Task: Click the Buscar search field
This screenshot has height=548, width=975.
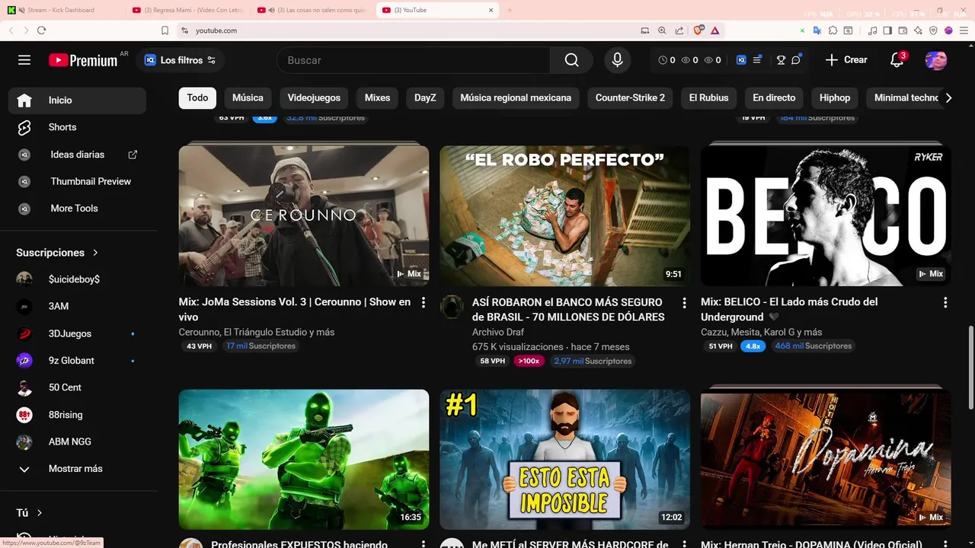Action: (414, 60)
